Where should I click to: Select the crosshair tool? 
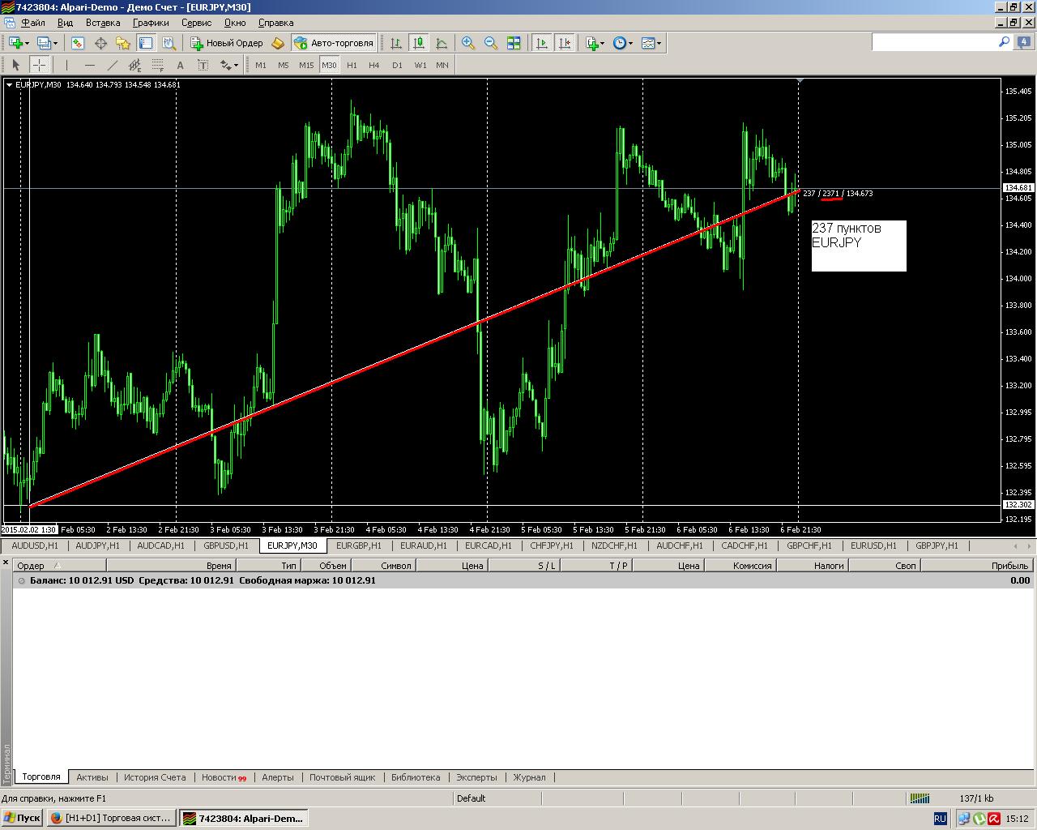click(39, 65)
